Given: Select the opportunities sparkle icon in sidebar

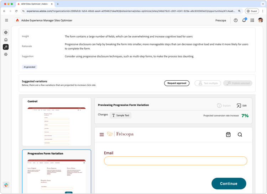Looking at the screenshot, I should (x=6, y=47).
